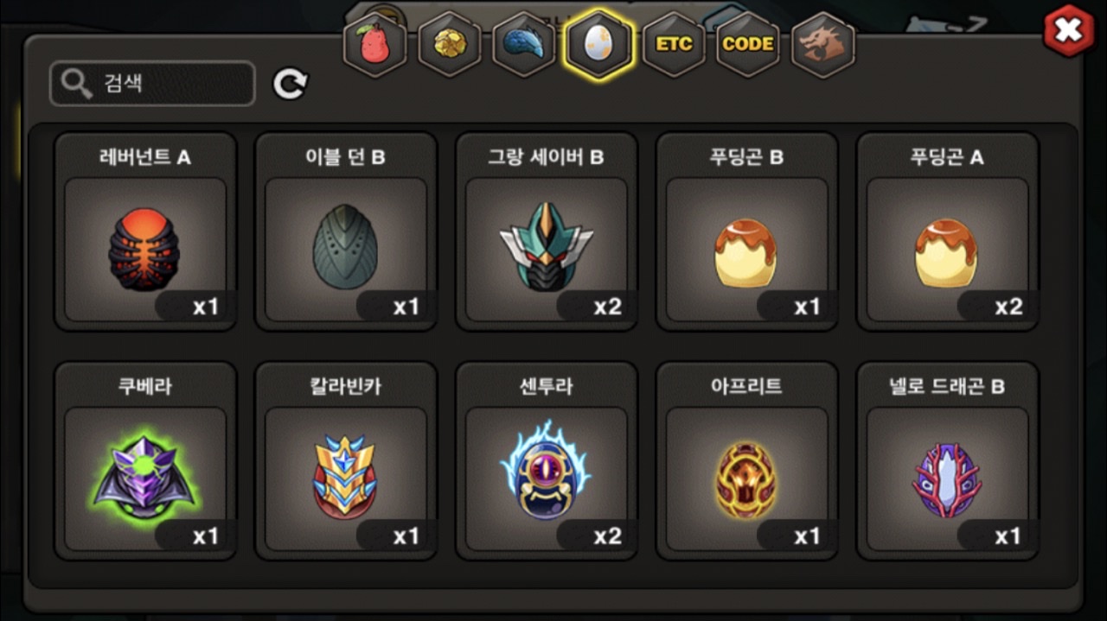Select the 푸딩곤 B pudding egg

(x=747, y=231)
